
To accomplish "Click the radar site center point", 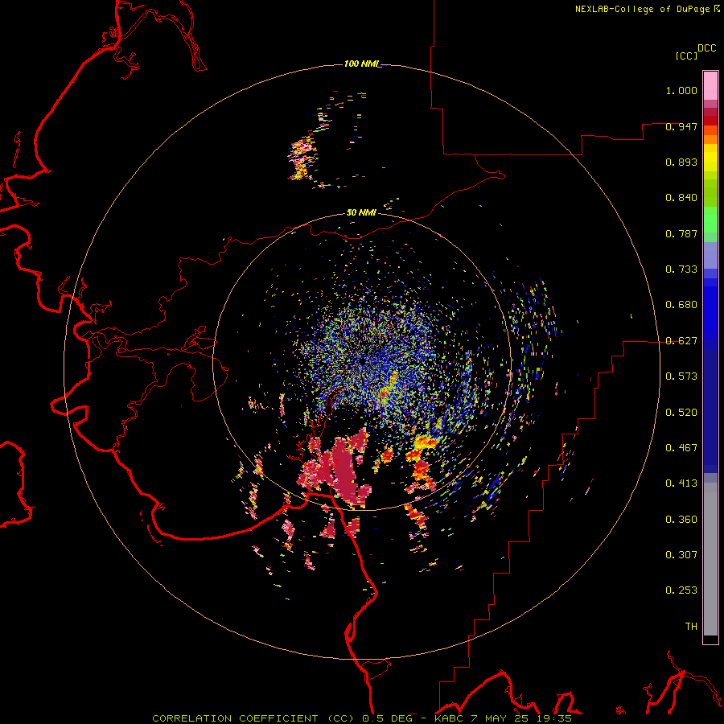I will (363, 360).
